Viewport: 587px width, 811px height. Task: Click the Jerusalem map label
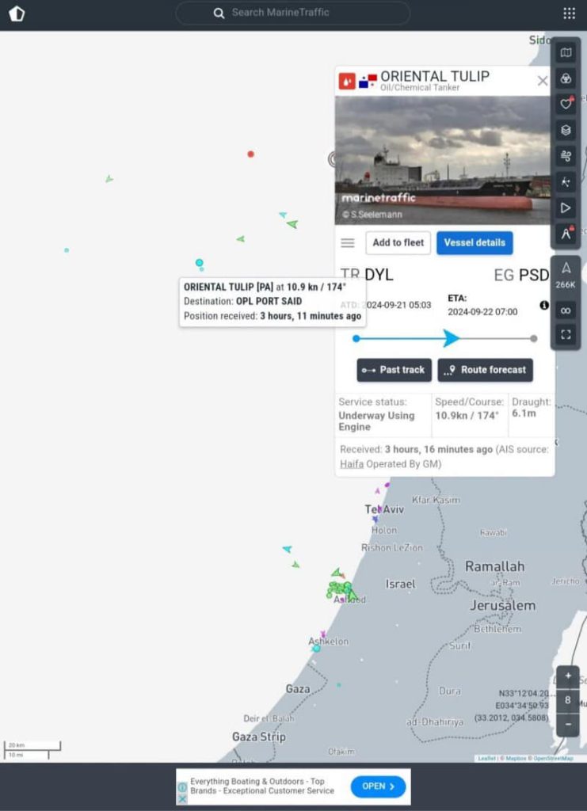[x=503, y=605]
